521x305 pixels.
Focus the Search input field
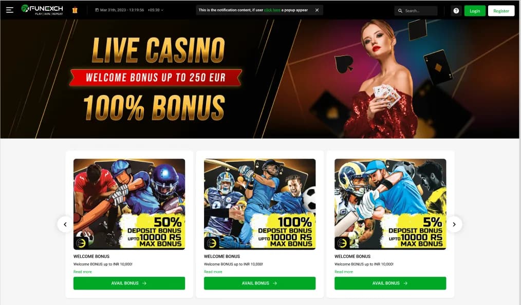pos(416,11)
